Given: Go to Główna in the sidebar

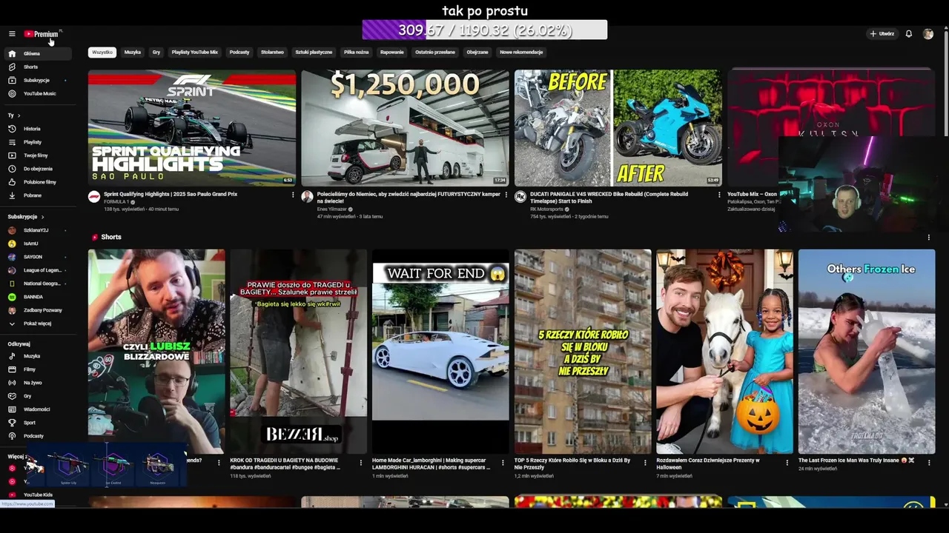Looking at the screenshot, I should pyautogui.click(x=37, y=53).
